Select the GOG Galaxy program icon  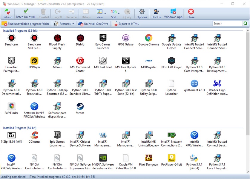click(x=126, y=38)
